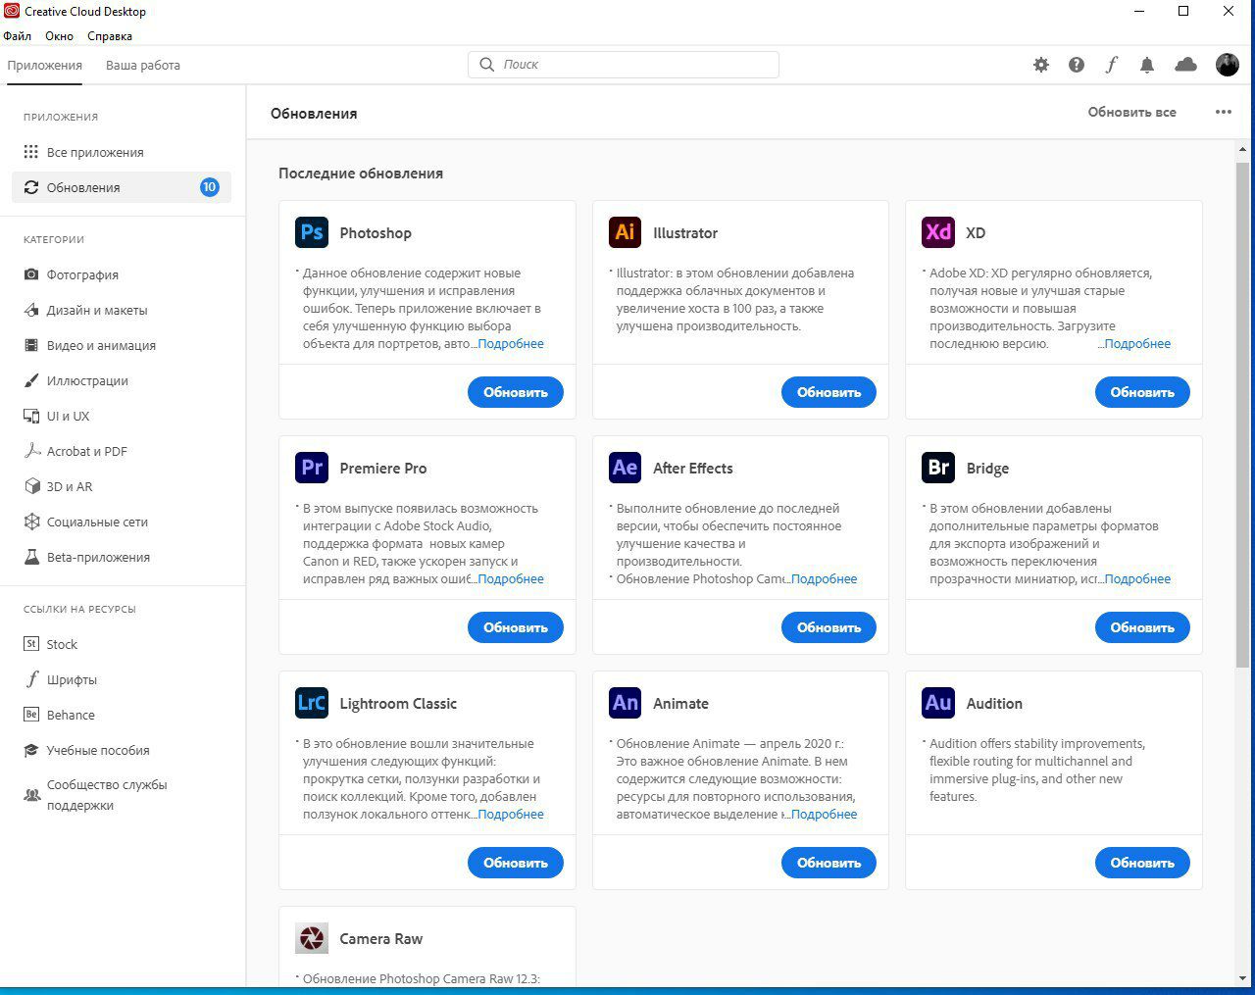Click the Update all (Обновить все) button
The width and height of the screenshot is (1255, 995).
[1131, 112]
